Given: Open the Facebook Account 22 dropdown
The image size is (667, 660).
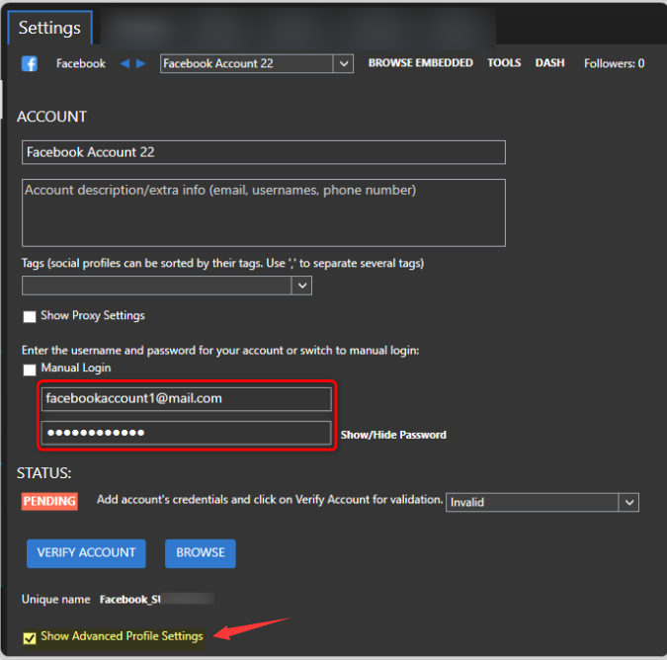Looking at the screenshot, I should point(343,63).
